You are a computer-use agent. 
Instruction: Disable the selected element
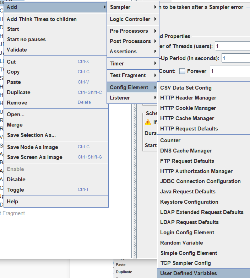pos(56,180)
